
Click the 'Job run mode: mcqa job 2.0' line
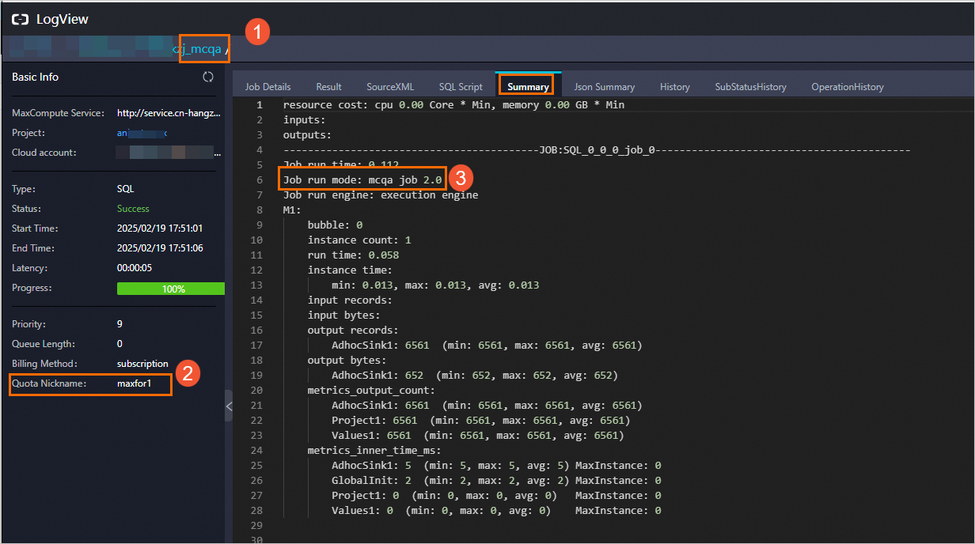(x=362, y=179)
